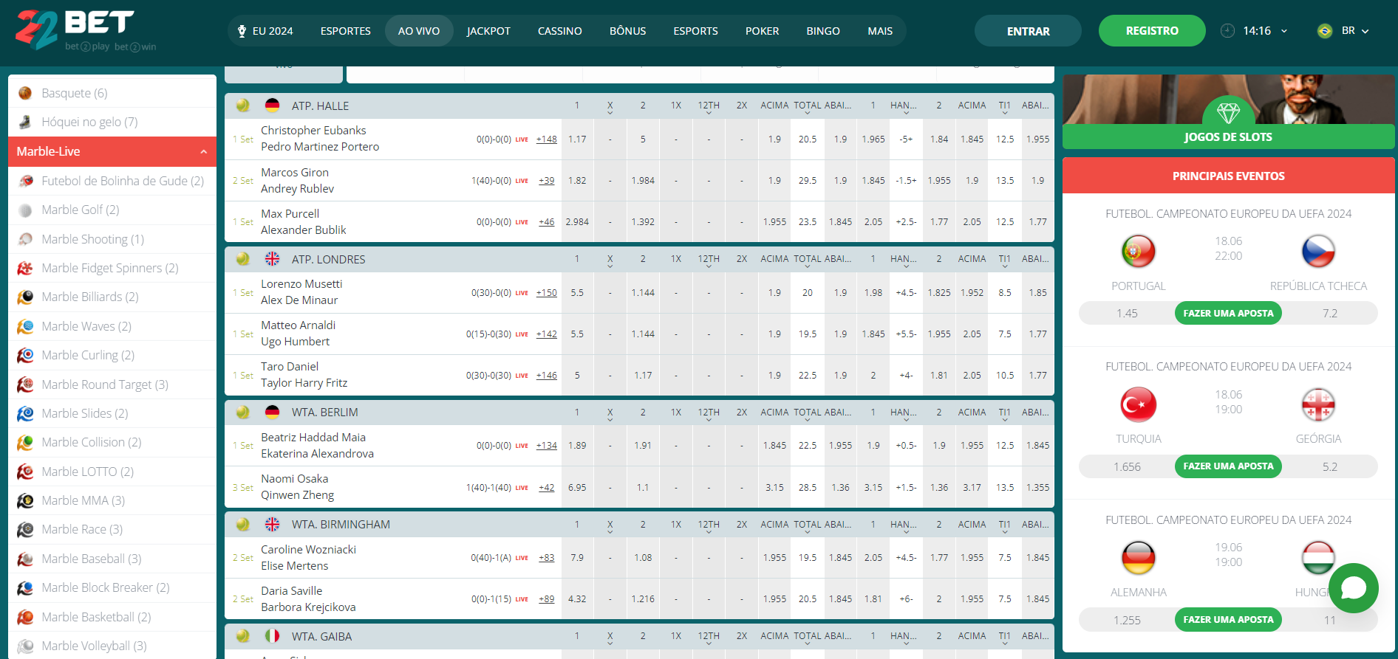Open Marble Fidget Spinners icon
The width and height of the screenshot is (1398, 659).
pyautogui.click(x=25, y=268)
